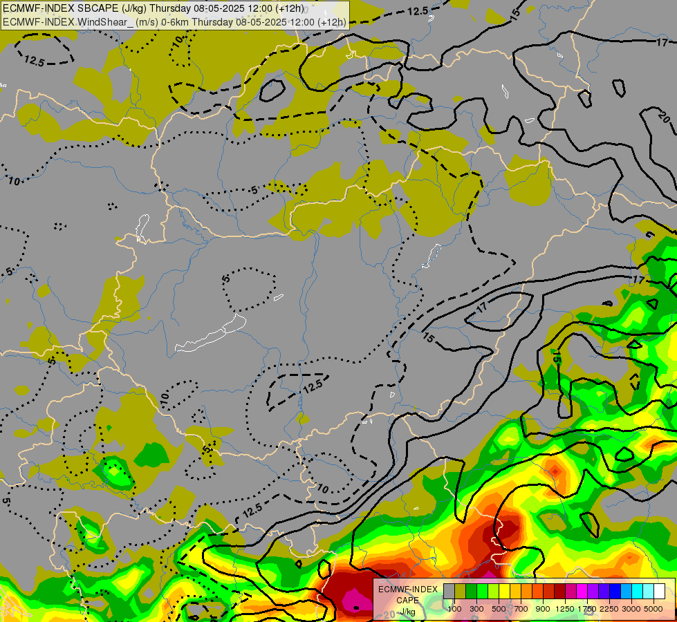
Task: Click the '5000' legend scale value
Action: click(x=653, y=609)
